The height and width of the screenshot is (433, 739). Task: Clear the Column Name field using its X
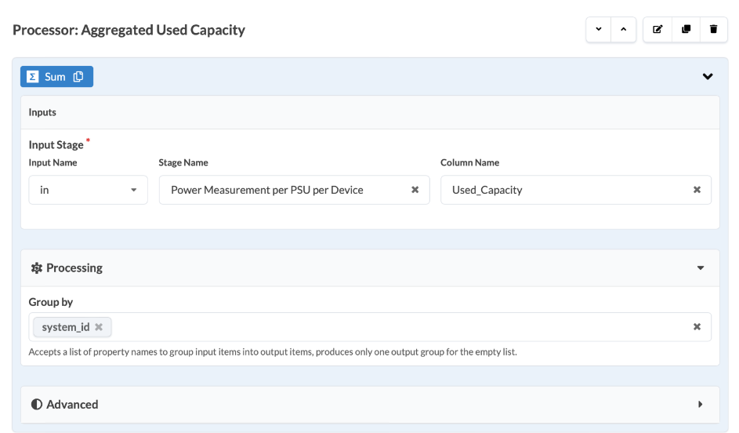(697, 190)
